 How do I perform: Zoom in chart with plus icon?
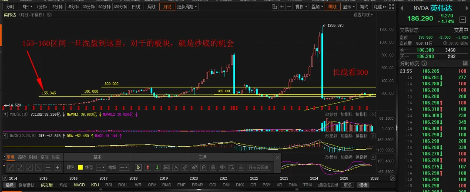(282, 7)
